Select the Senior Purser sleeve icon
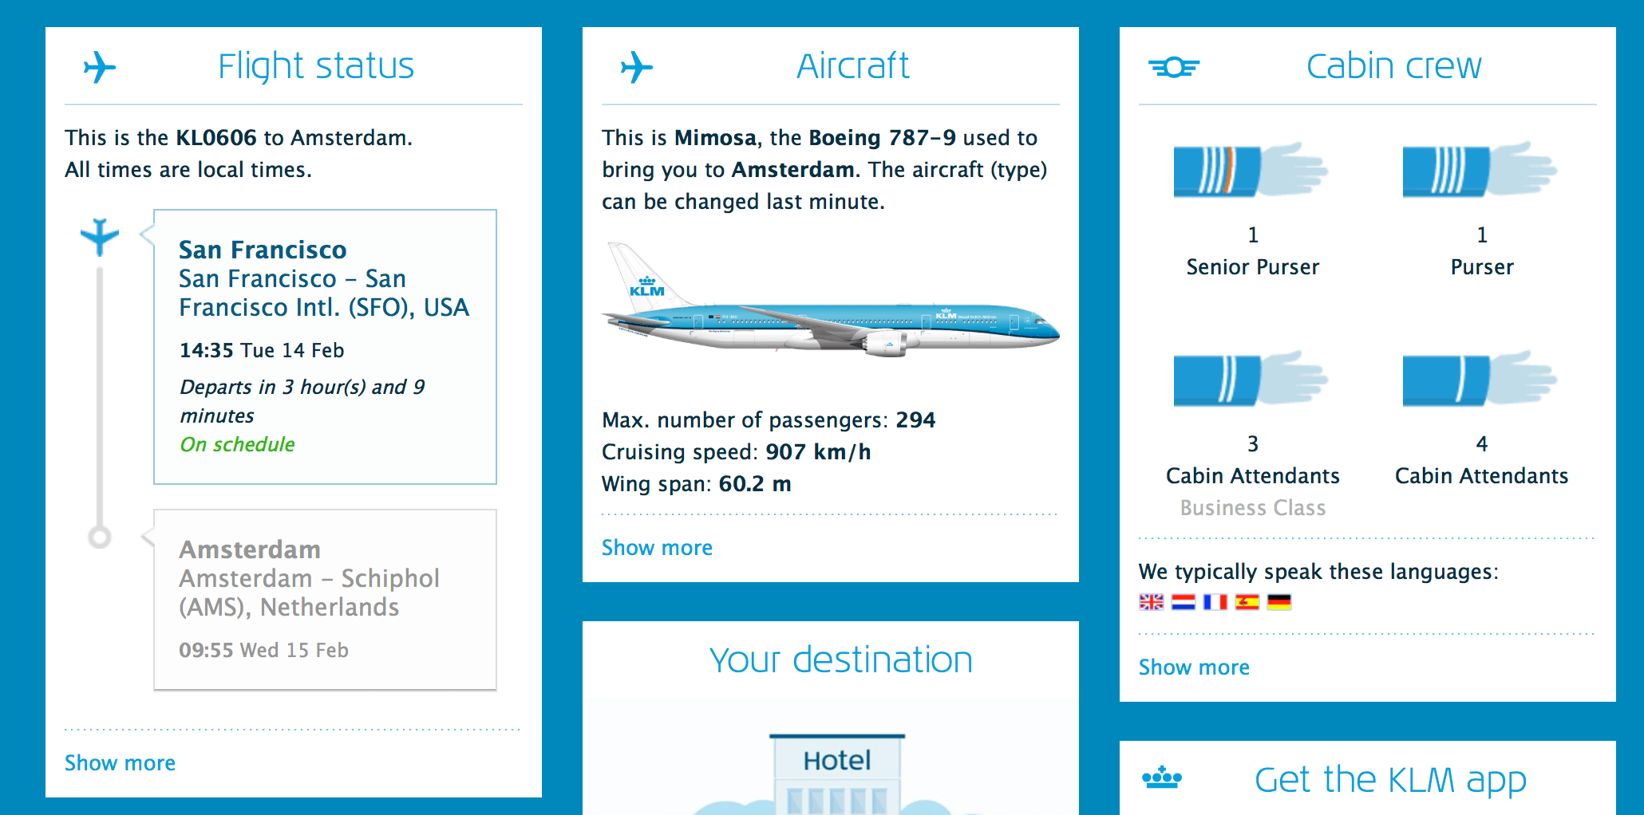The image size is (1644, 815). [1250, 170]
